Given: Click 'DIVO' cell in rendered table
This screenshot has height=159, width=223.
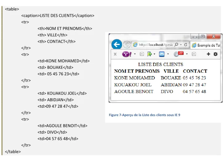Looking at the screenshot, I should pyautogui.click(x=167, y=92).
